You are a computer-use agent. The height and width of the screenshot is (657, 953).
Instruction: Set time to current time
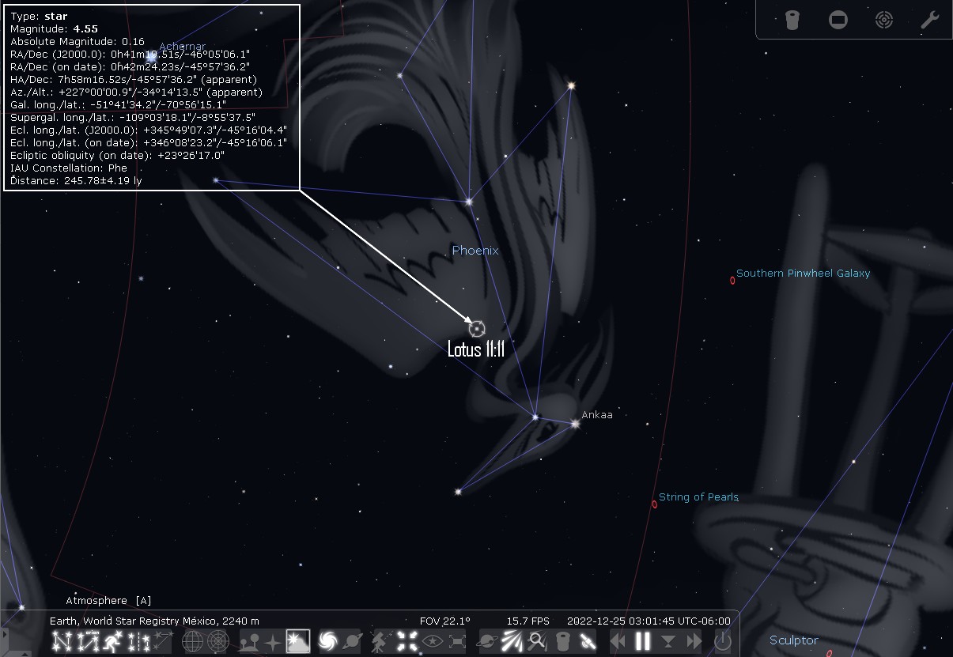[x=668, y=641]
